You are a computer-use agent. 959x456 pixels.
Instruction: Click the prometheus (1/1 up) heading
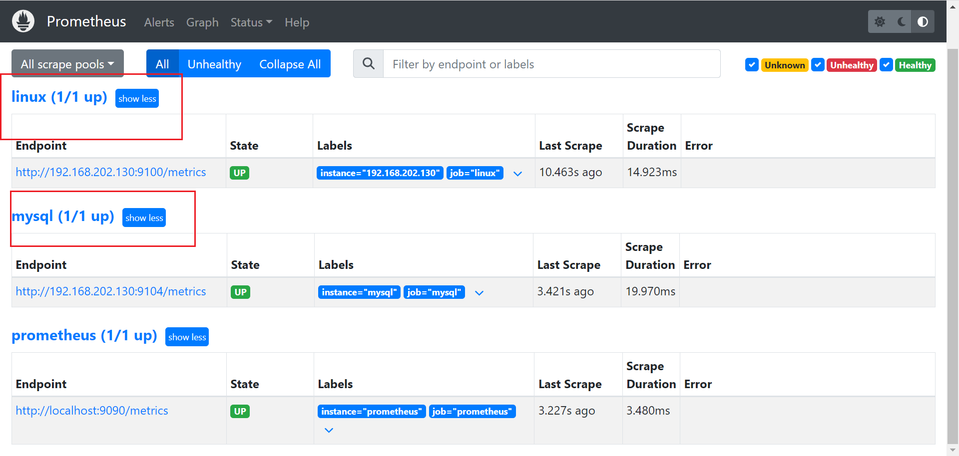pos(84,335)
